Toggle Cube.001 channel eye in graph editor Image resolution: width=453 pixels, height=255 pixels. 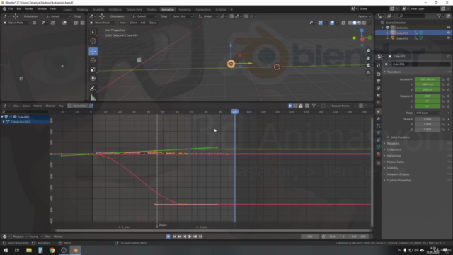click(15, 117)
